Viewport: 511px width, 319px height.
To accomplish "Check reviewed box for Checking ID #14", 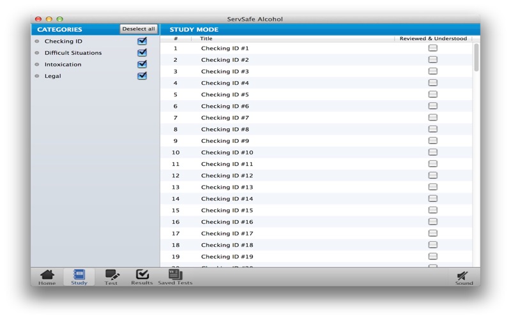I will [433, 198].
